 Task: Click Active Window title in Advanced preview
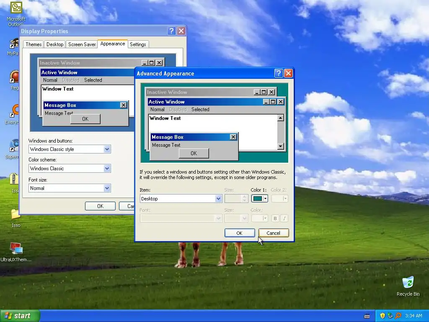click(x=166, y=102)
